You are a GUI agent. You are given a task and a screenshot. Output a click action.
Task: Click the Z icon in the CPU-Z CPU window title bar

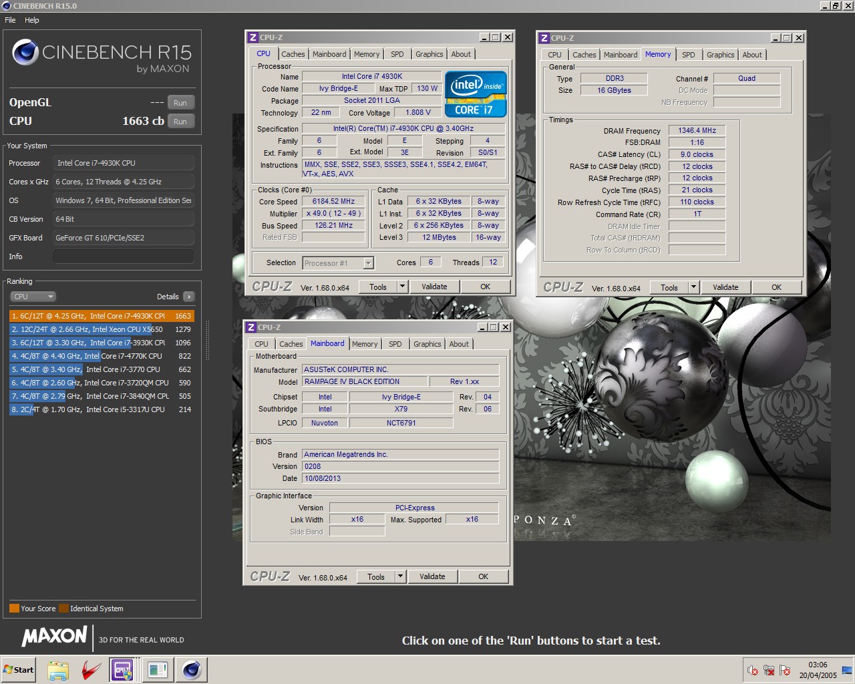tap(252, 37)
